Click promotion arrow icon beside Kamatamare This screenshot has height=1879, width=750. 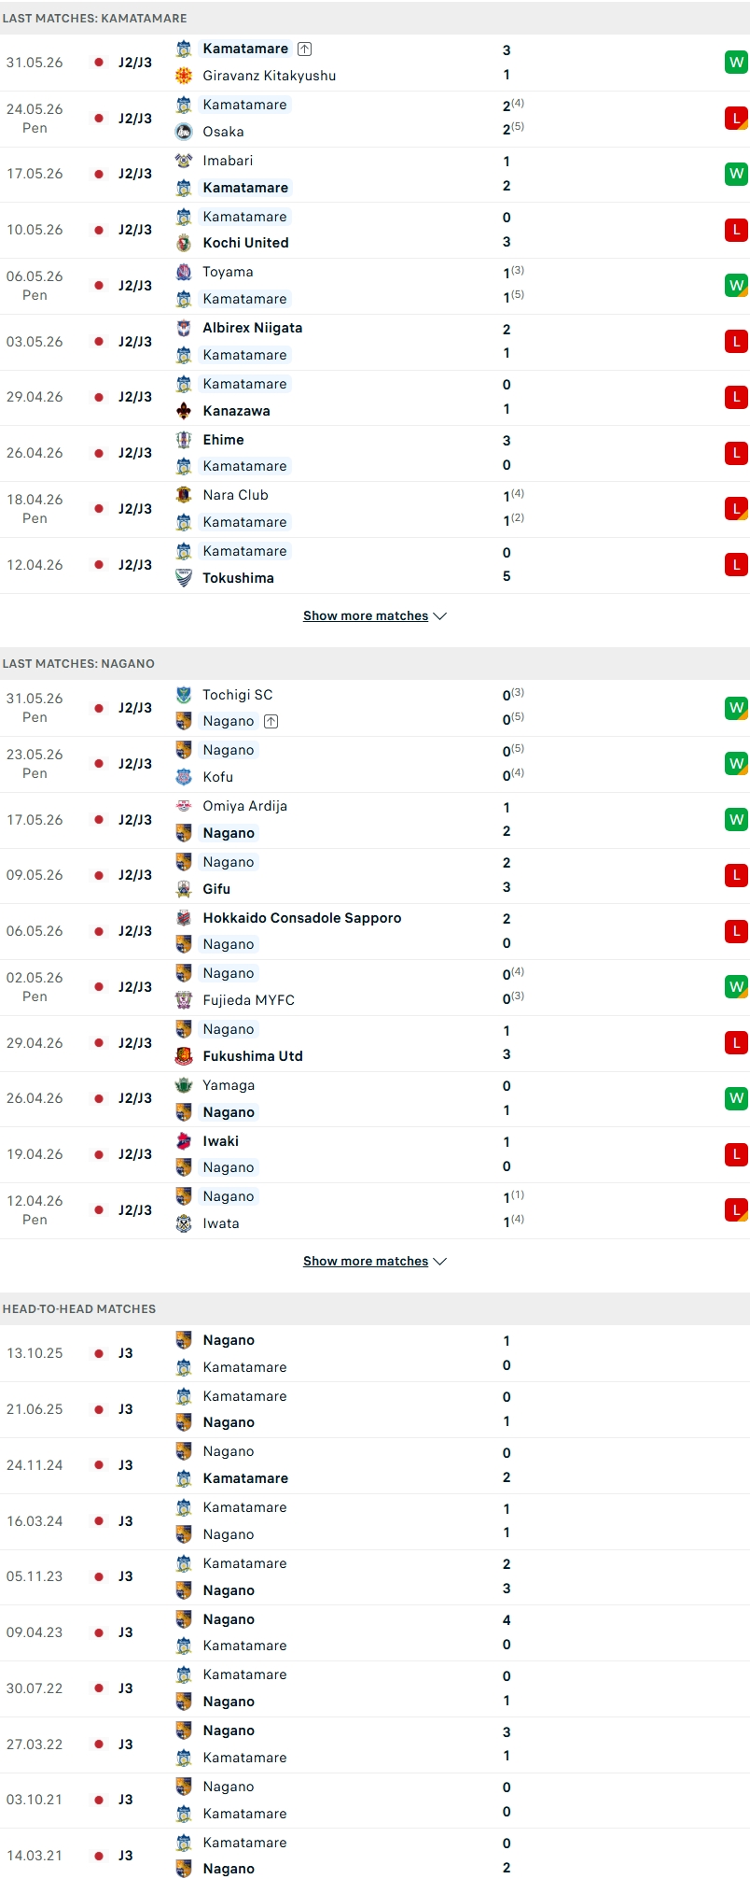(304, 49)
